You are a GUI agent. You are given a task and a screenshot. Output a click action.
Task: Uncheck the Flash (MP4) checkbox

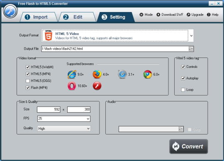click(x=27, y=88)
